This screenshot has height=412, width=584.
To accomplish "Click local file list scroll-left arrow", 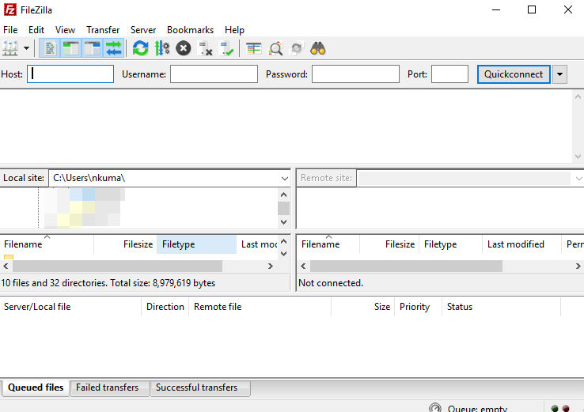I will [x=6, y=266].
